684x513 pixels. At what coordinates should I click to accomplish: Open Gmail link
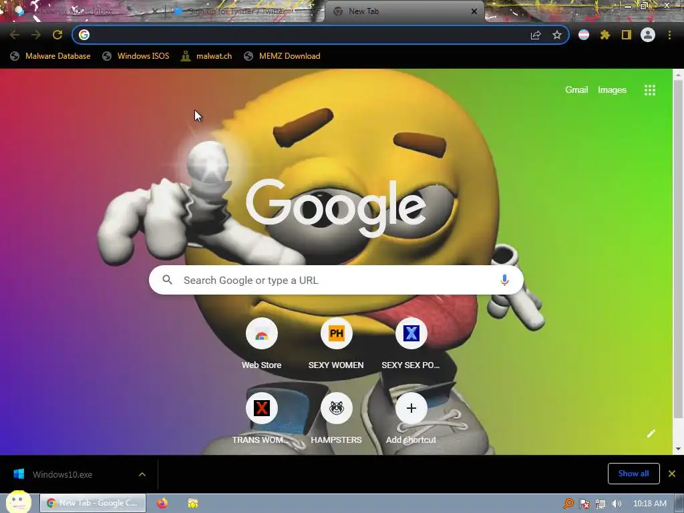(x=576, y=90)
